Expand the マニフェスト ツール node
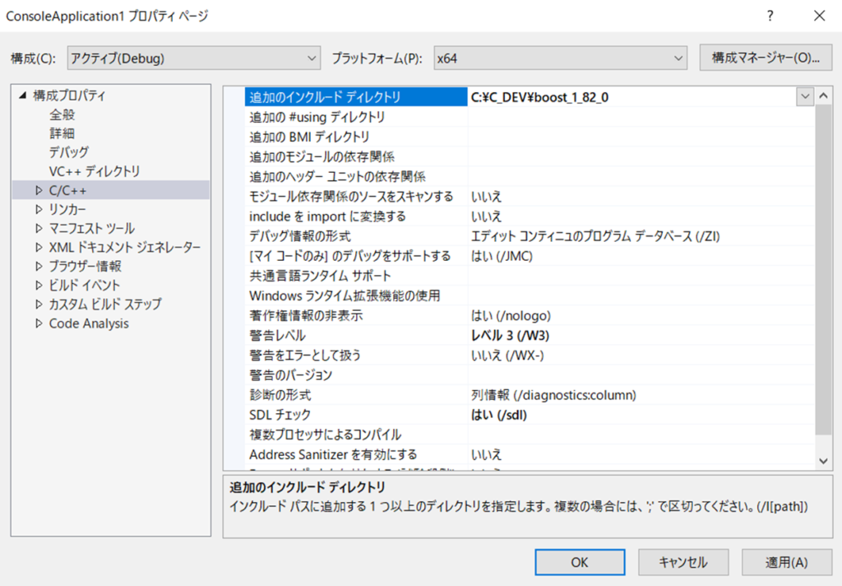This screenshot has height=586, width=842. coord(38,228)
